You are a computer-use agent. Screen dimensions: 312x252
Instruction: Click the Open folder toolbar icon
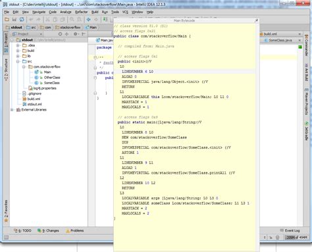coord(7,20)
